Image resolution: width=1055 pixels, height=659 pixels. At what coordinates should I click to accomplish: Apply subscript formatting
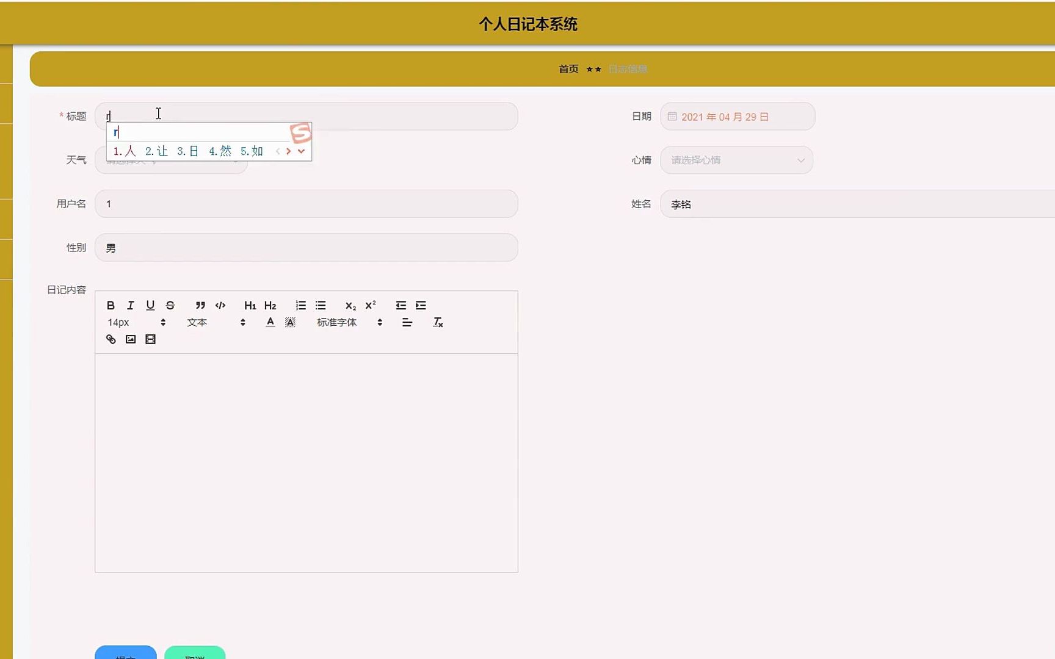pyautogui.click(x=350, y=306)
